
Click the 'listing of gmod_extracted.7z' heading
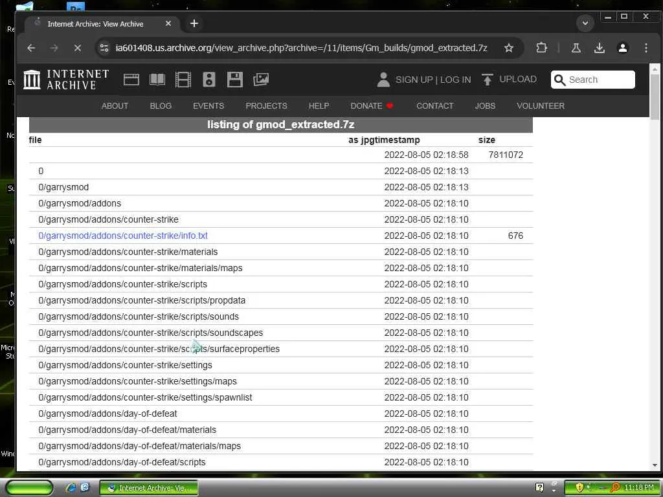pyautogui.click(x=281, y=125)
